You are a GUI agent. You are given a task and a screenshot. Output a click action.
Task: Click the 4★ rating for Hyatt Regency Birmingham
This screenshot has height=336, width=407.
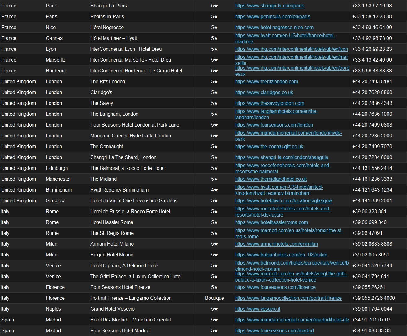[x=214, y=190]
